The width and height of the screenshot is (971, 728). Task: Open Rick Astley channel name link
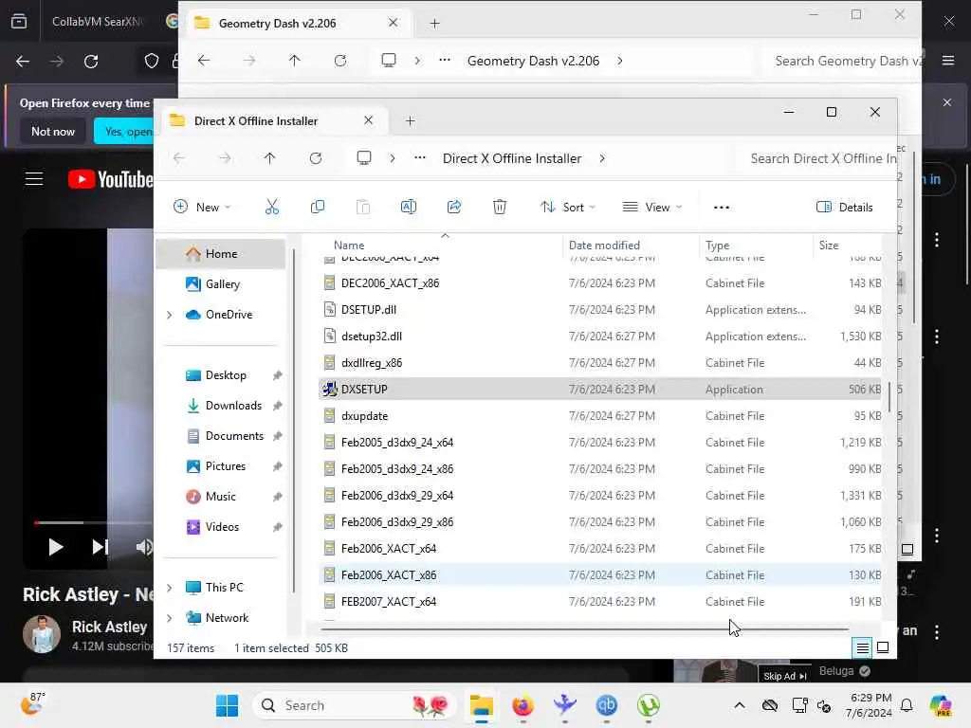tap(110, 627)
